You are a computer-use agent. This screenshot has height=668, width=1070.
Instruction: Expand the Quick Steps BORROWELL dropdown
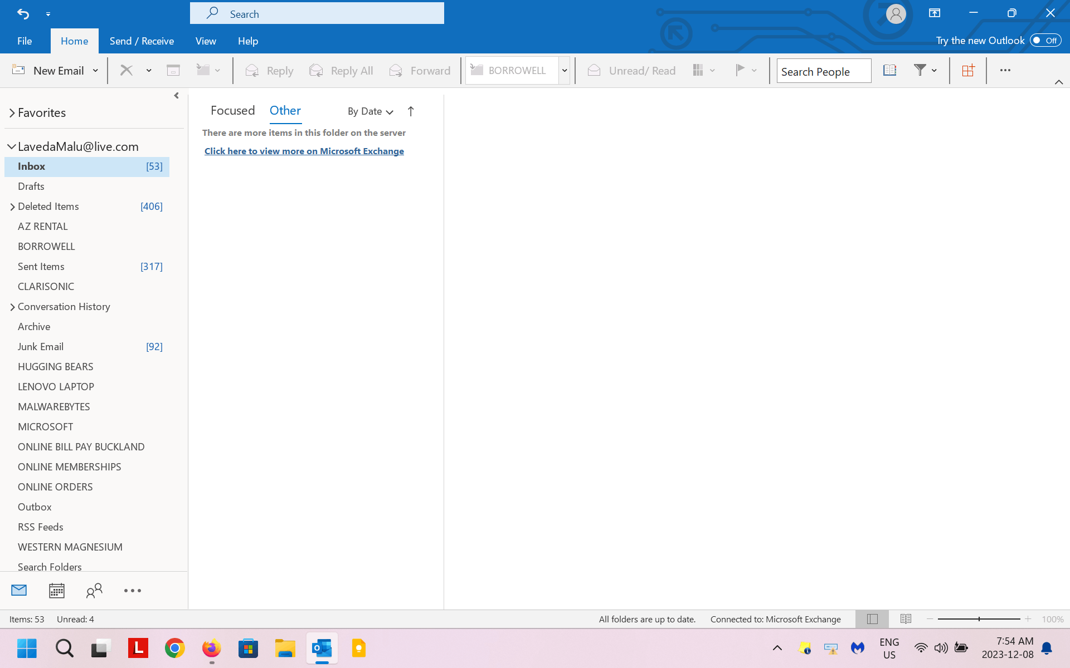pos(565,71)
